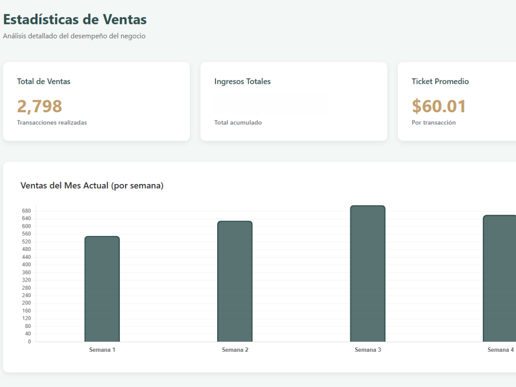Screen dimensions: 516x387
Task: Click the 0 y-axis tick label
Action: [29, 342]
